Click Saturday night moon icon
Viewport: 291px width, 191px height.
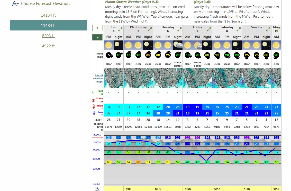[x=237, y=45]
